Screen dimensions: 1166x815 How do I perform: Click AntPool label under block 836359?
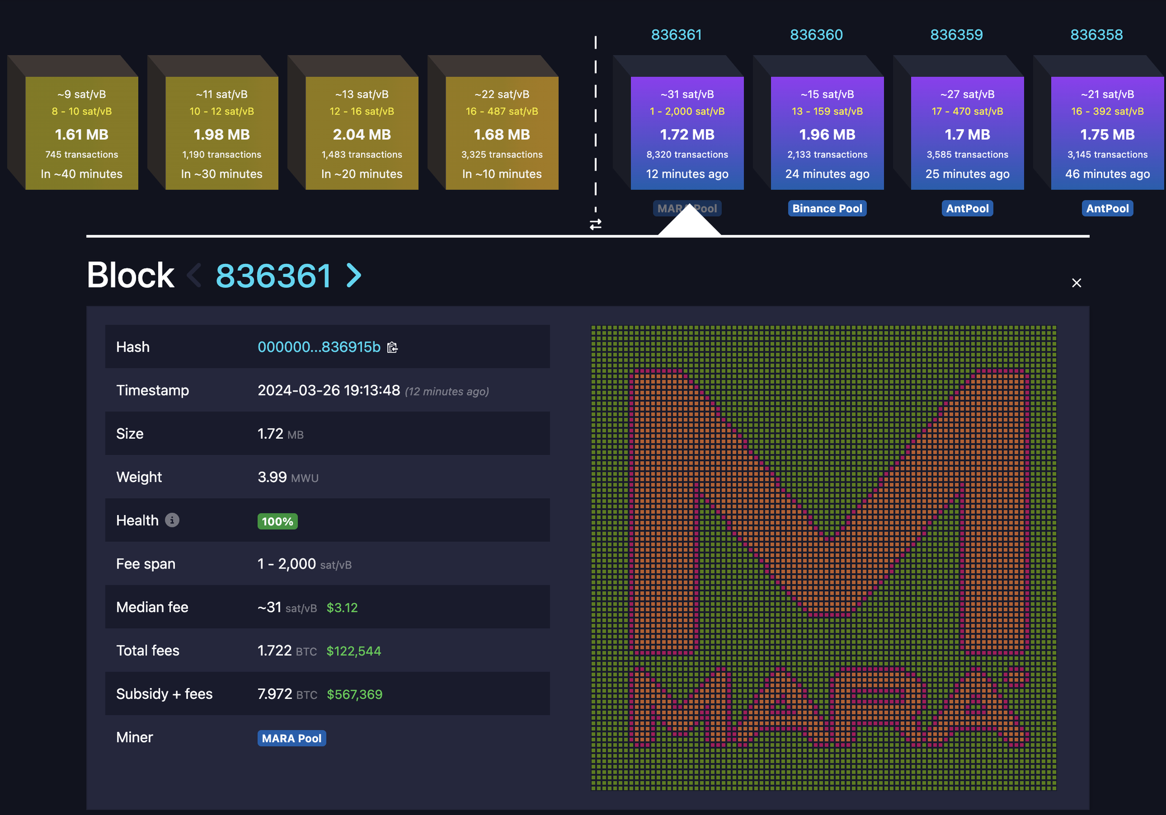pyautogui.click(x=967, y=208)
